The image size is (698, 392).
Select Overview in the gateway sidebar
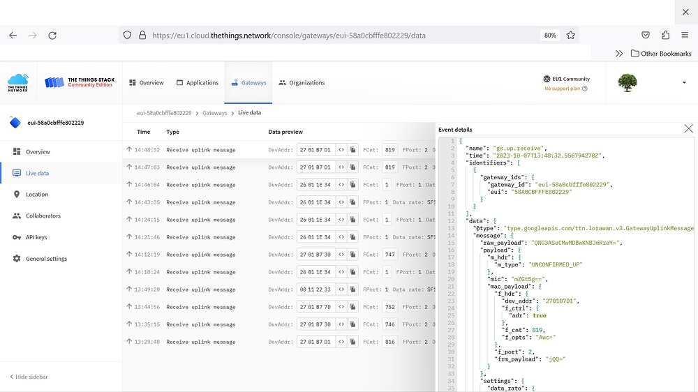61,152
